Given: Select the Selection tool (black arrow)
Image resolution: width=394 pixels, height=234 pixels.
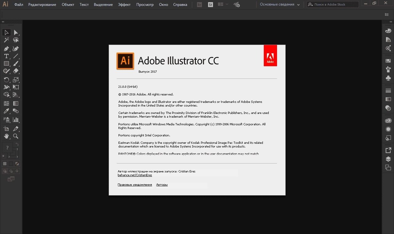Looking at the screenshot, I should tap(6, 32).
